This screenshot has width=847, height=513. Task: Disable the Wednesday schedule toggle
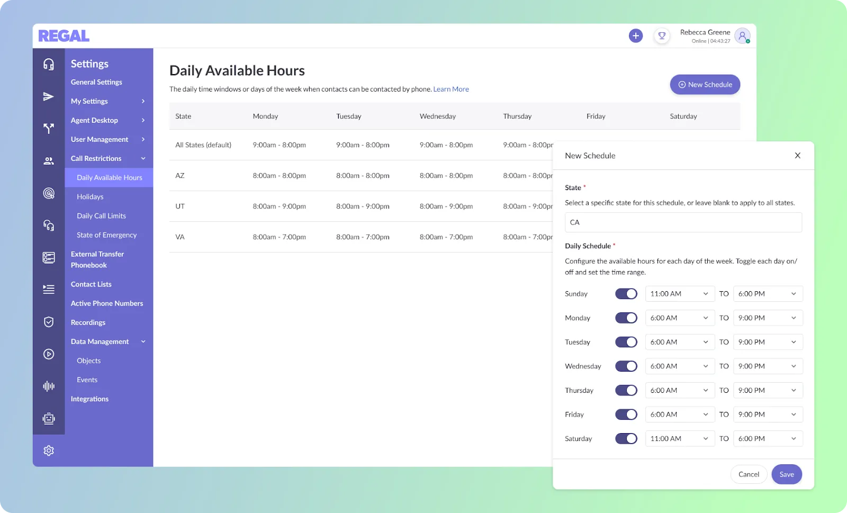626,366
